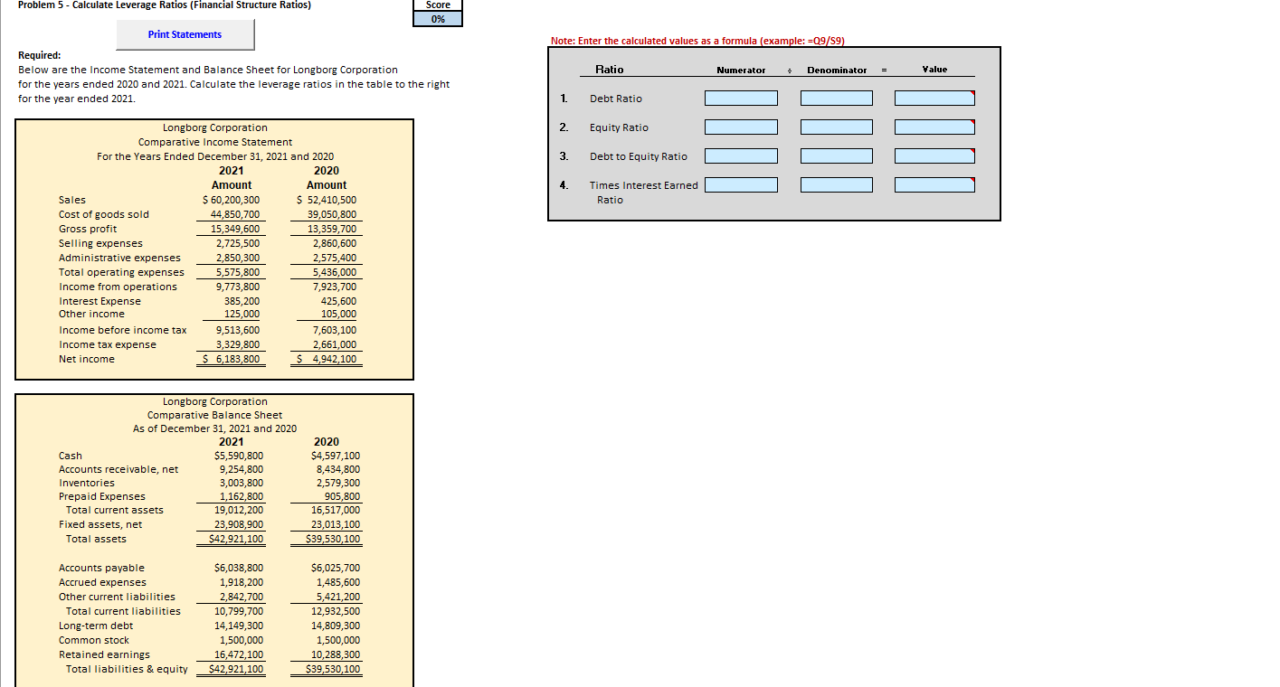Click the Debt to Equity Ratio Denominator box
This screenshot has width=1280, height=687.
(836, 155)
